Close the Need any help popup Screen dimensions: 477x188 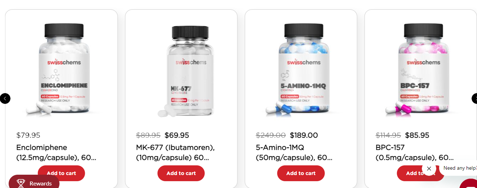429,168
